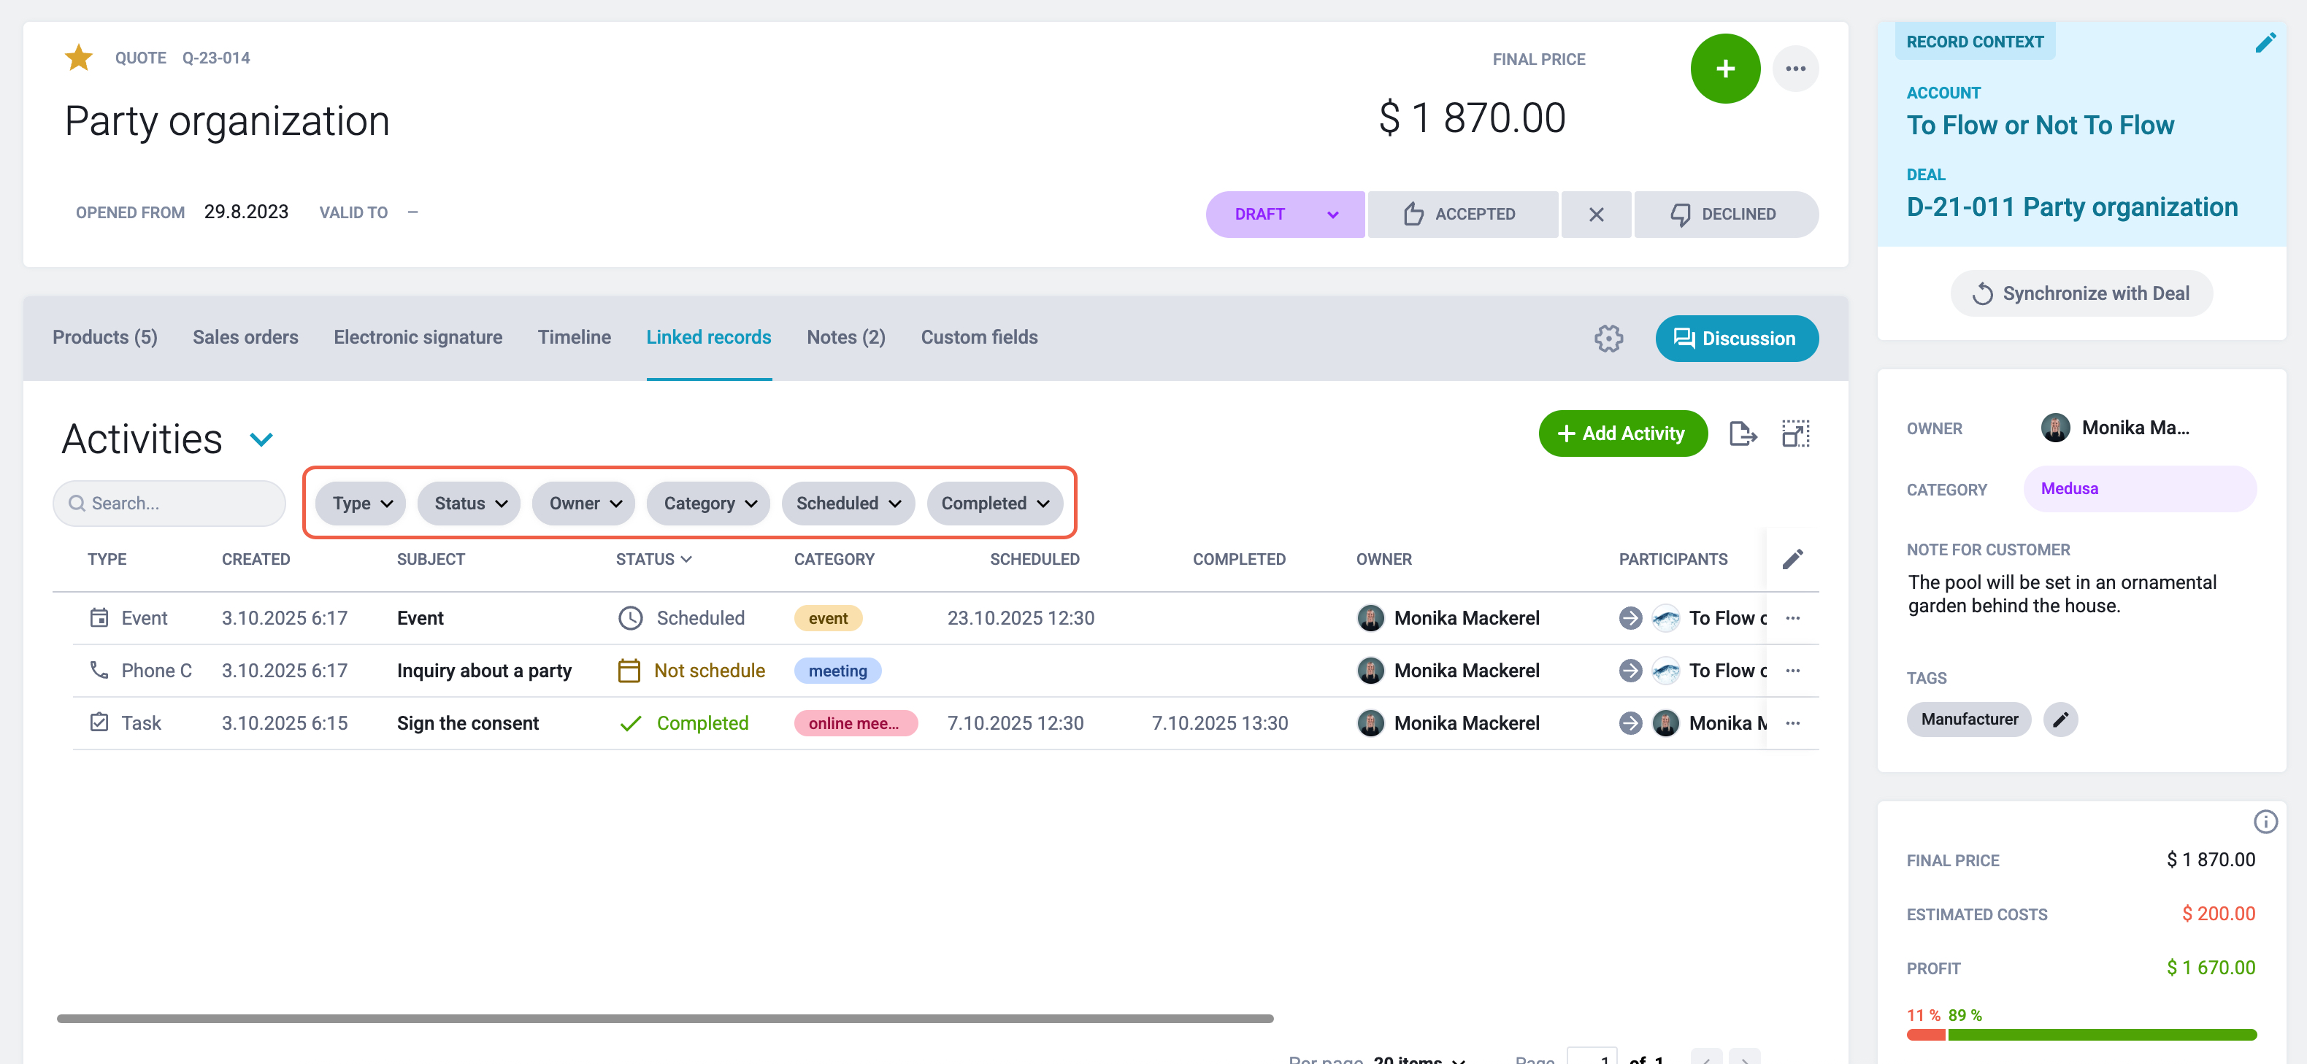Screen dimensions: 2307x1064
Task: Click the tabs settings gear icon
Action: (x=1608, y=339)
